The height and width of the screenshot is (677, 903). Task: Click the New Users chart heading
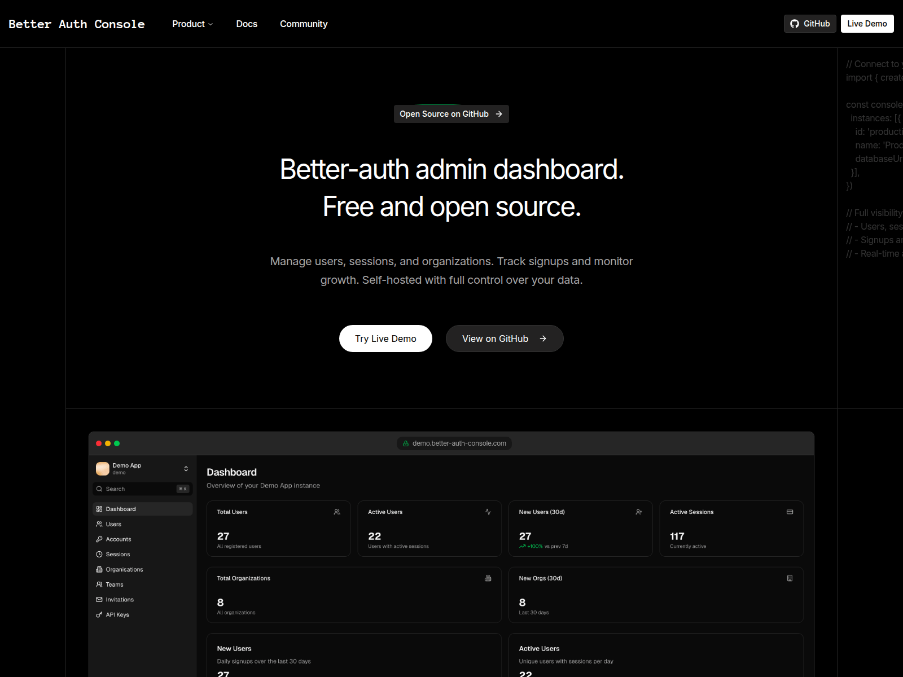pyautogui.click(x=234, y=649)
